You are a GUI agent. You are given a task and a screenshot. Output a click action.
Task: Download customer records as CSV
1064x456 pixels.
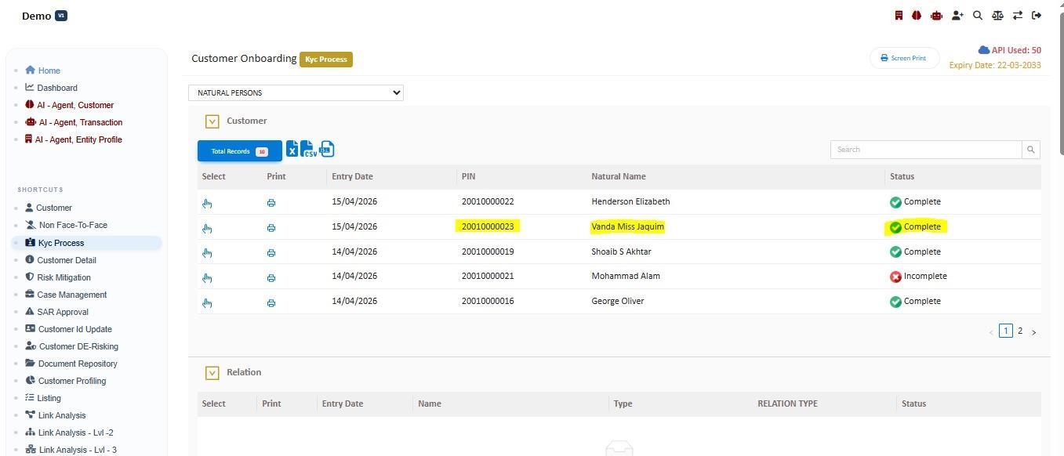coord(308,150)
